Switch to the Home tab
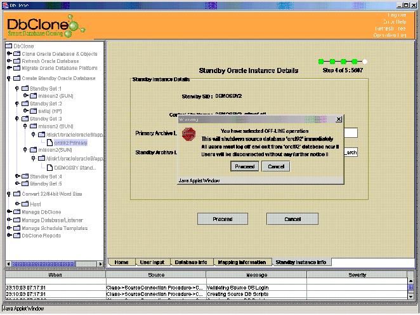The height and width of the screenshot is (315, 420). [x=121, y=262]
